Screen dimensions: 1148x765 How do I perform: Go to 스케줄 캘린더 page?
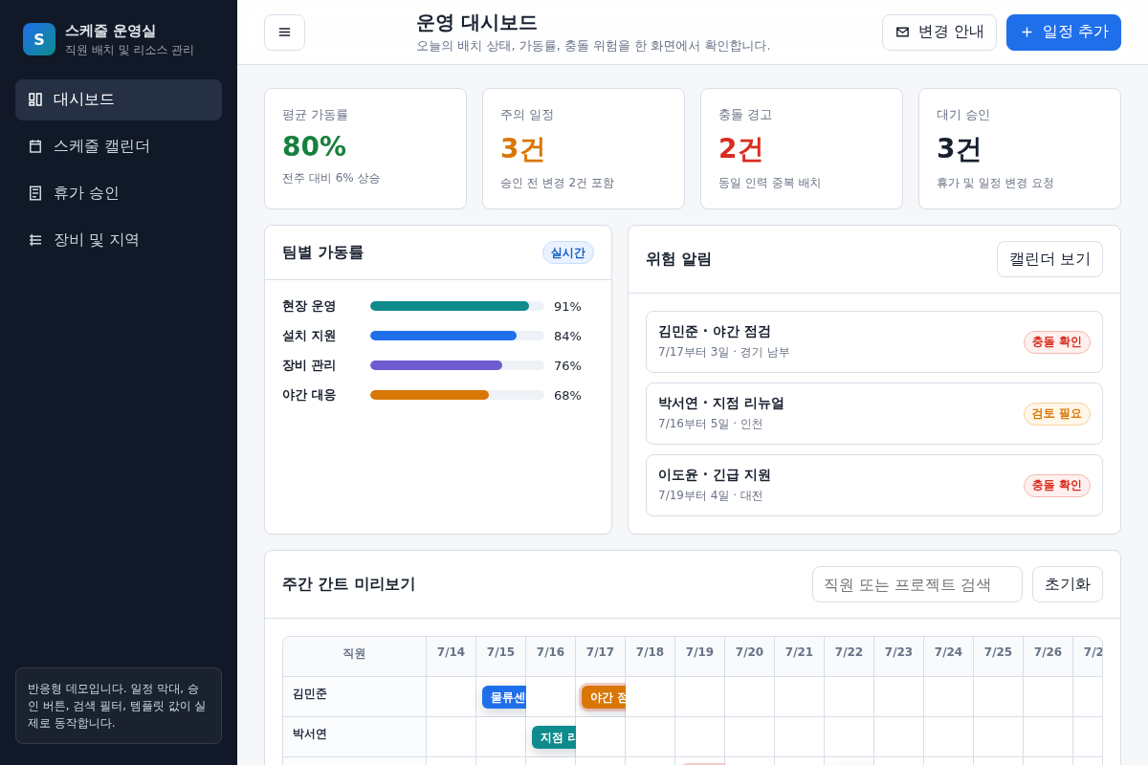coord(119,146)
